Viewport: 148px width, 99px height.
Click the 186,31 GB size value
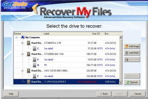coord(91,54)
